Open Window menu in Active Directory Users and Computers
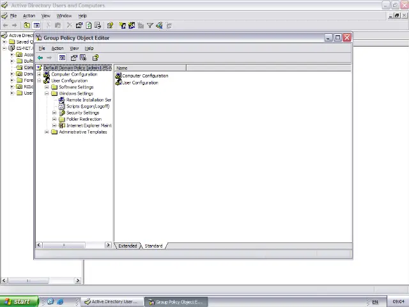 click(x=64, y=15)
